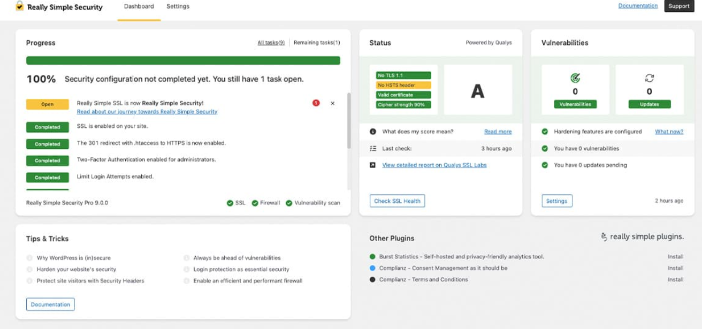Click Completed label for Two-Factor Authentication task
This screenshot has height=329, width=702.
48,160
